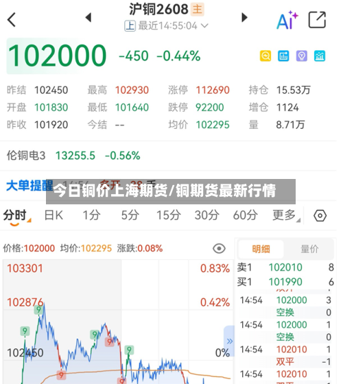The image size is (343, 384).
Task: Tap the 102000 latest price
Action: tap(57, 56)
